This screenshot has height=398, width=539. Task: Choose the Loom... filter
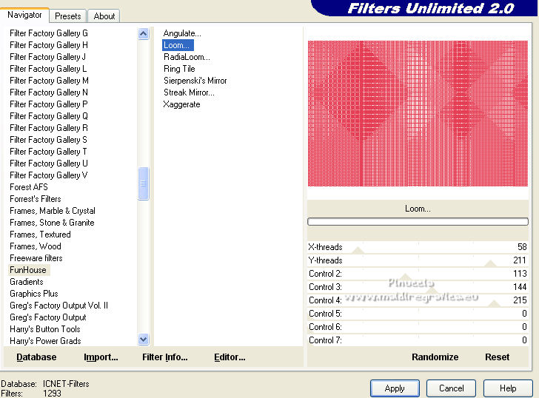pos(178,45)
